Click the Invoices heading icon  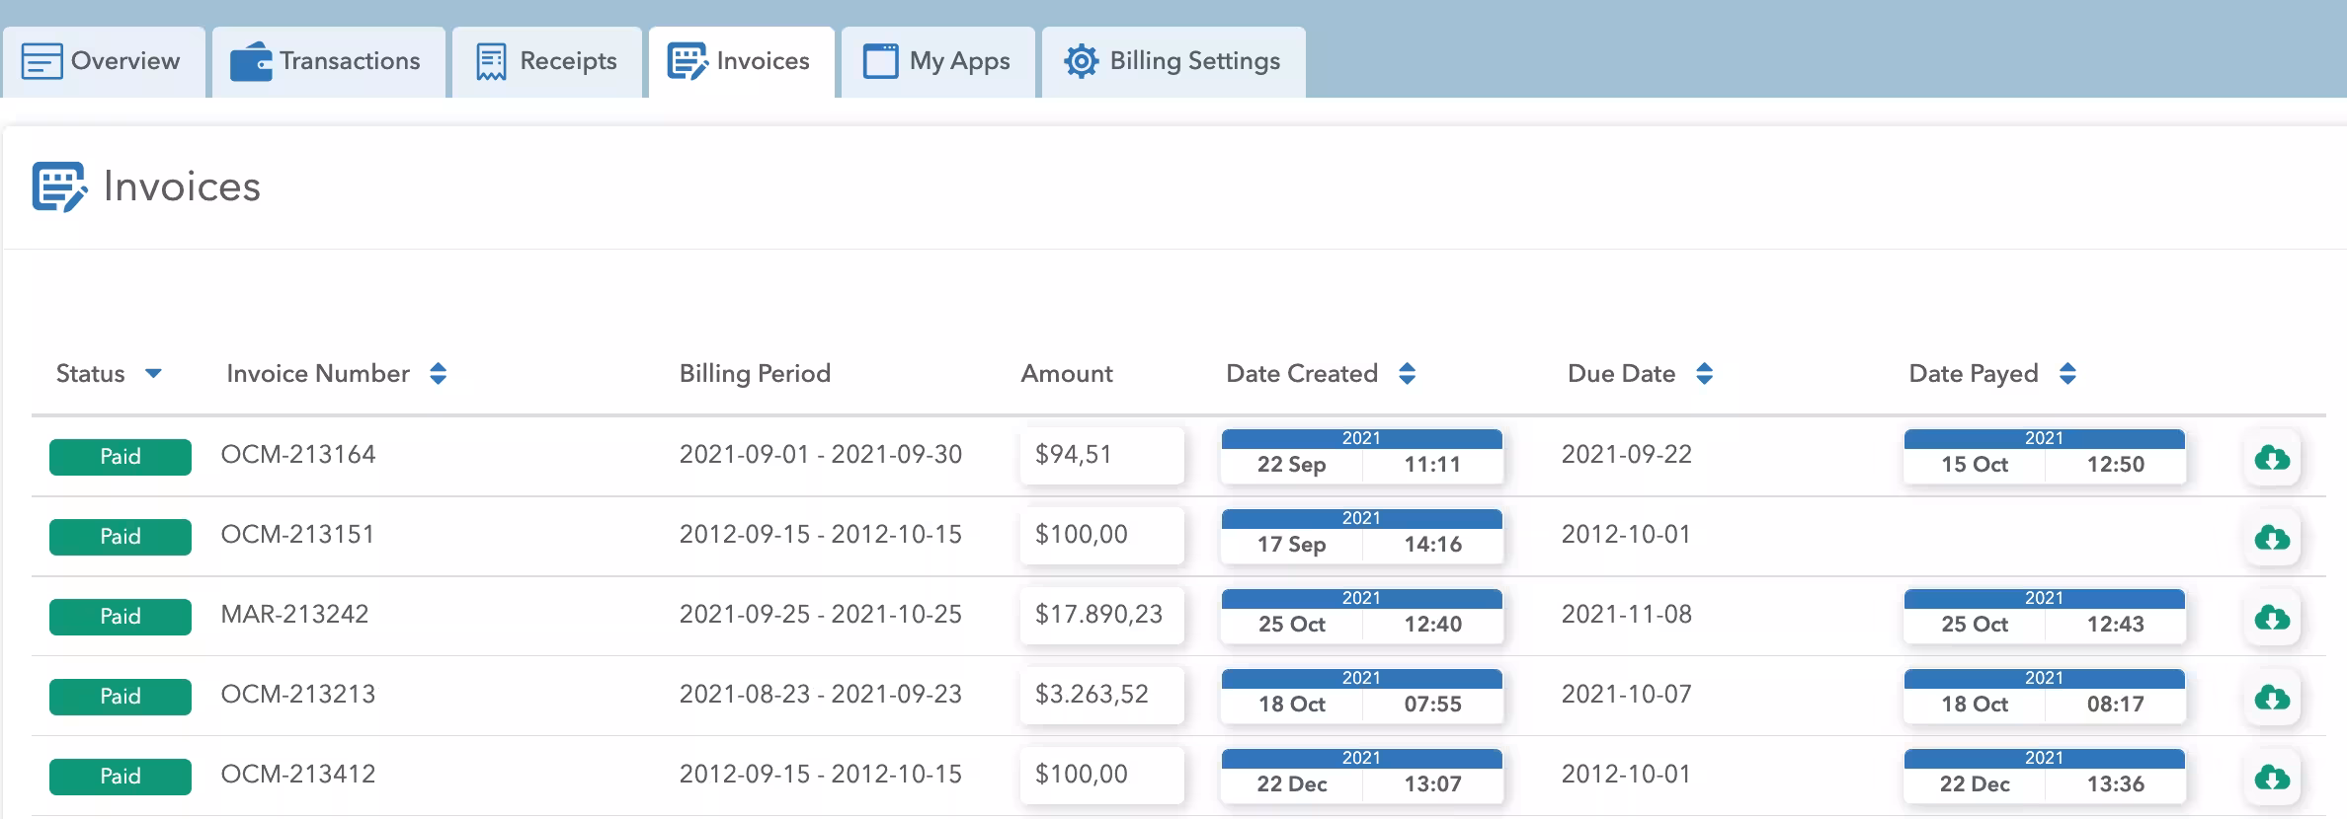(58, 186)
